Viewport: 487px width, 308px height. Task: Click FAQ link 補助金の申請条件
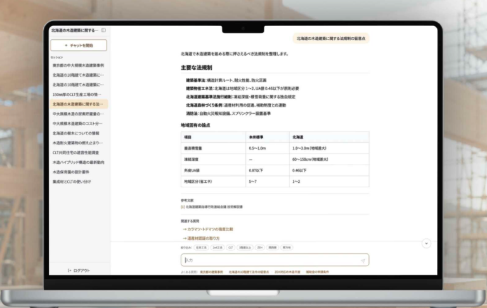[317, 272]
